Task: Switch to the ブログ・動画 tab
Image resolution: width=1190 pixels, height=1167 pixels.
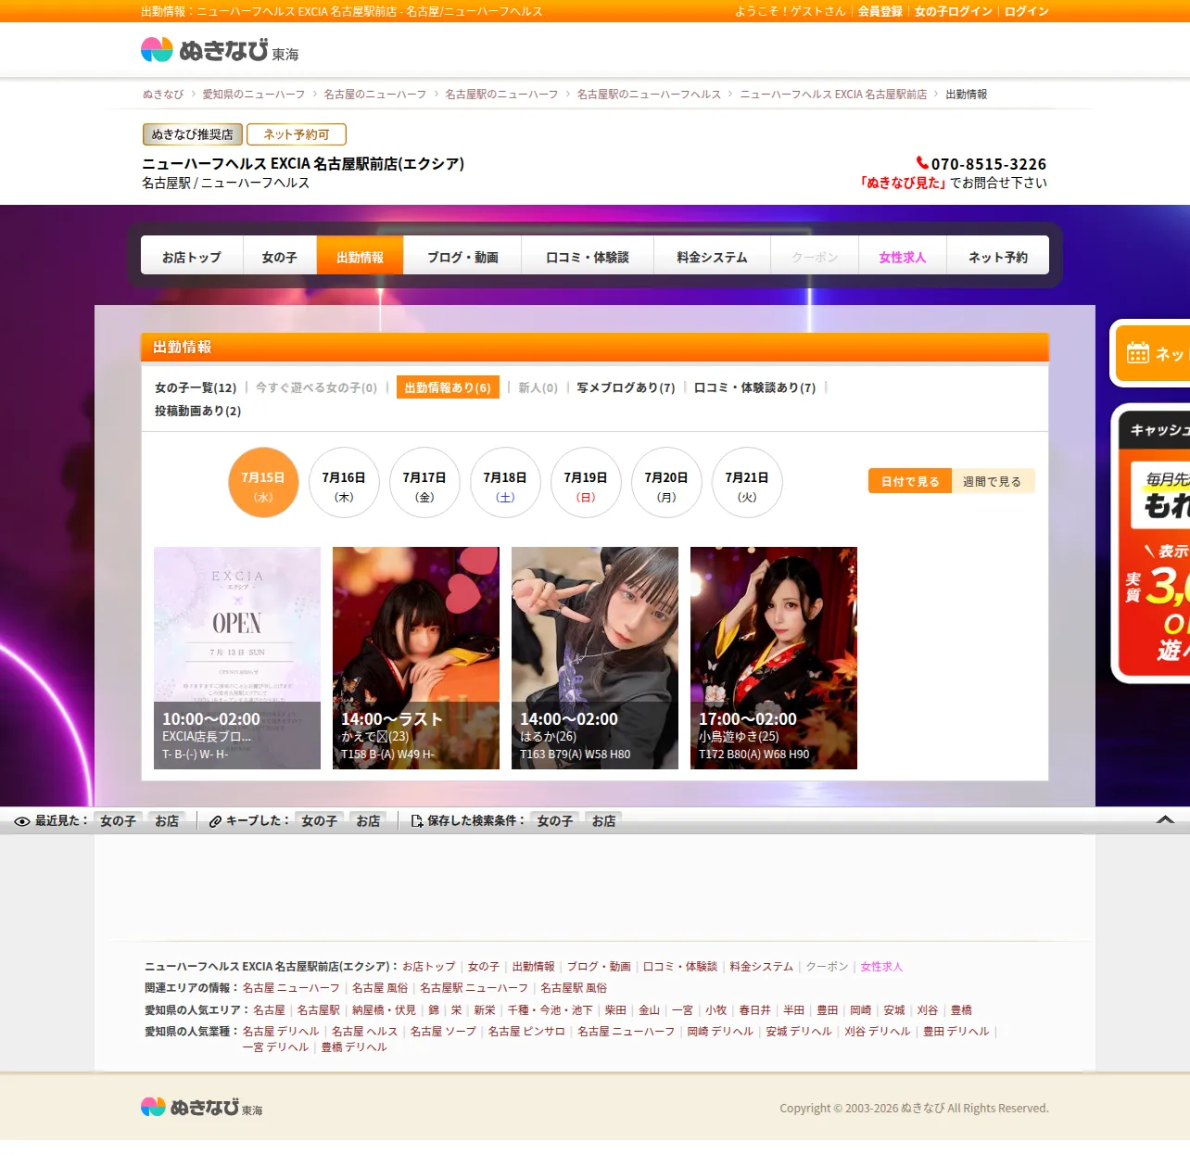Action: (462, 257)
